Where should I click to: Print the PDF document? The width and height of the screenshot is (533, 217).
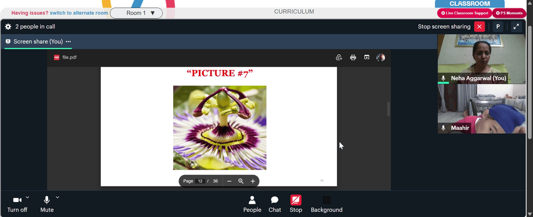(x=353, y=58)
